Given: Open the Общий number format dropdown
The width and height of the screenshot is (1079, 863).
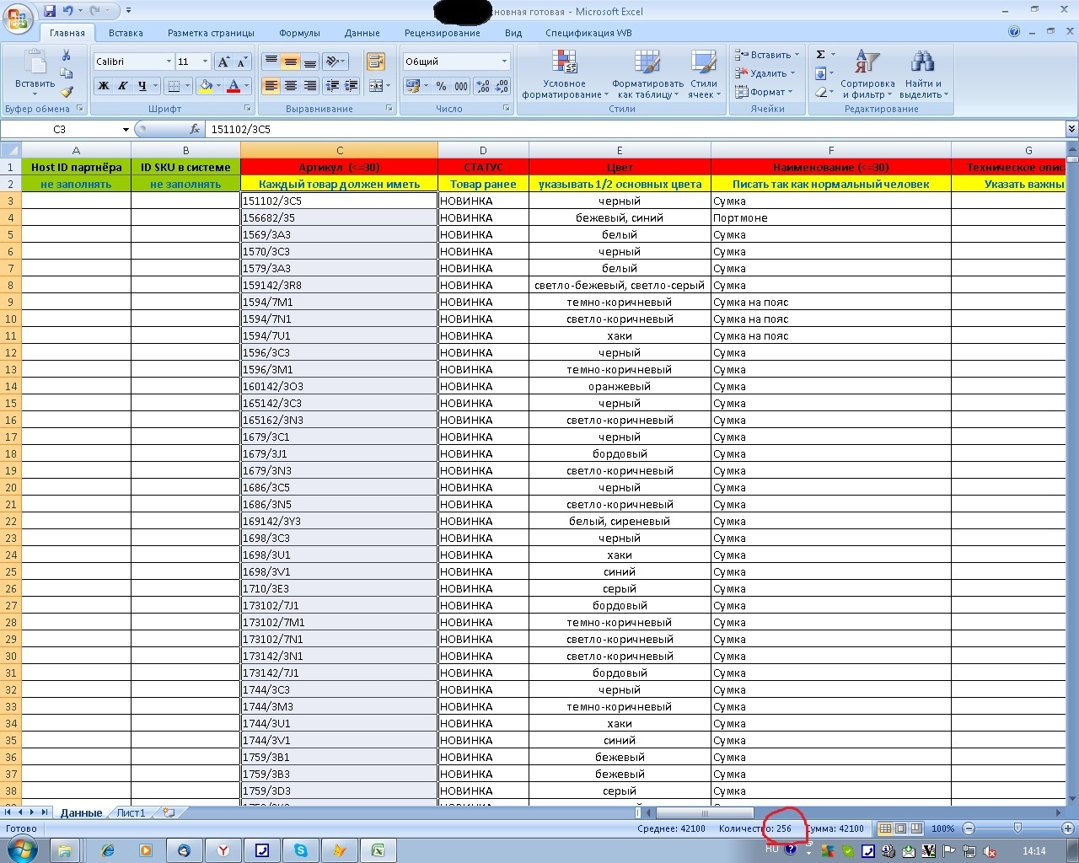Looking at the screenshot, I should 504,62.
